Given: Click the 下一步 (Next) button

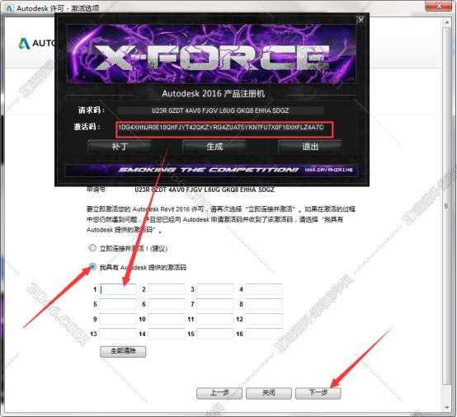Looking at the screenshot, I should (318, 393).
